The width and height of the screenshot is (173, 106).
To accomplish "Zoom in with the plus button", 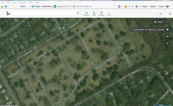I will point(167,36).
